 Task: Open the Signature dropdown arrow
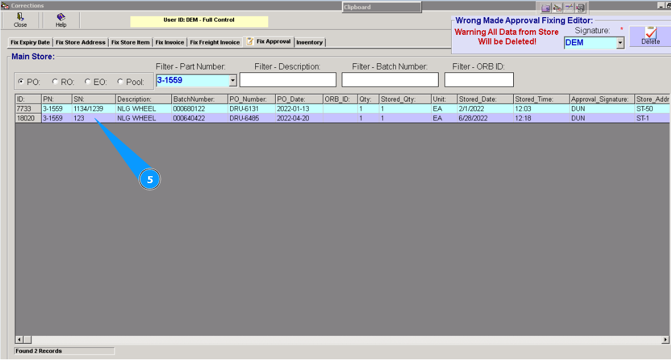coord(620,43)
